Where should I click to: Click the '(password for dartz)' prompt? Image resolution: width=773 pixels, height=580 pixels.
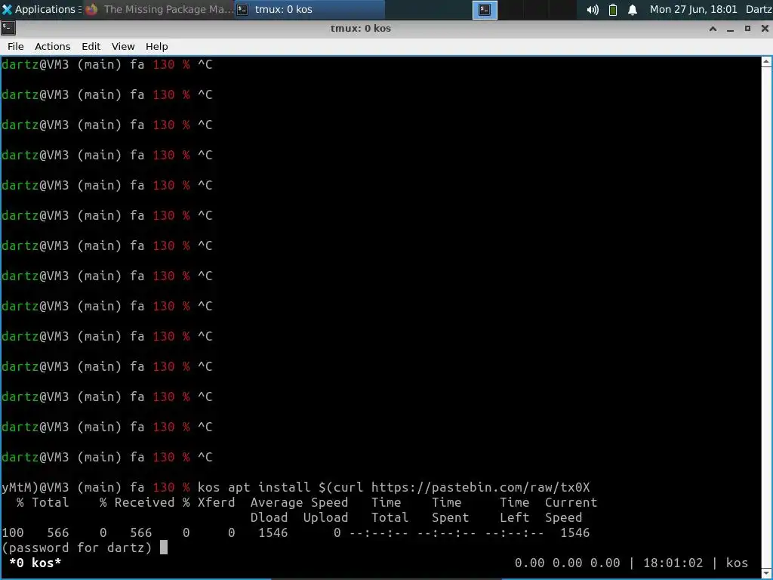(76, 548)
